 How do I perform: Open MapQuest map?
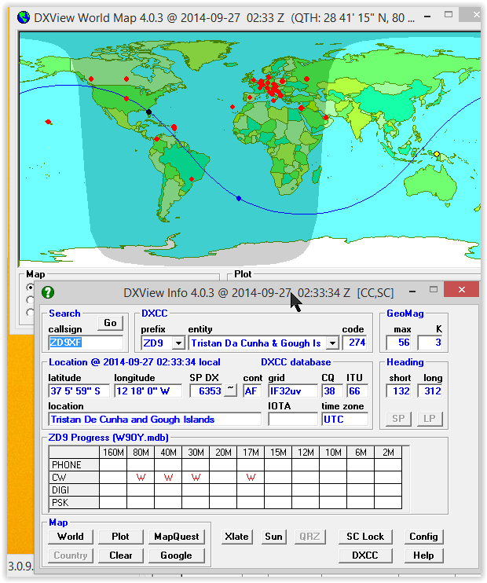pos(177,537)
